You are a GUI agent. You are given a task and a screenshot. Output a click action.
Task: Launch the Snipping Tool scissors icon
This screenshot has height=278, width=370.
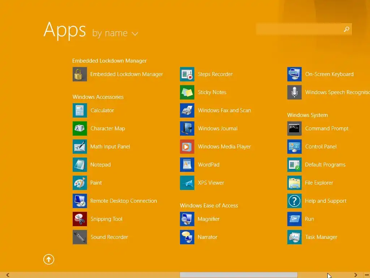(80, 219)
